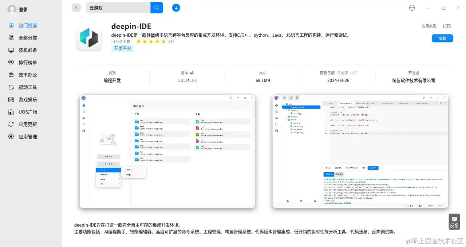Open 全部分类 category list
466x247 pixels.
pos(28,38)
